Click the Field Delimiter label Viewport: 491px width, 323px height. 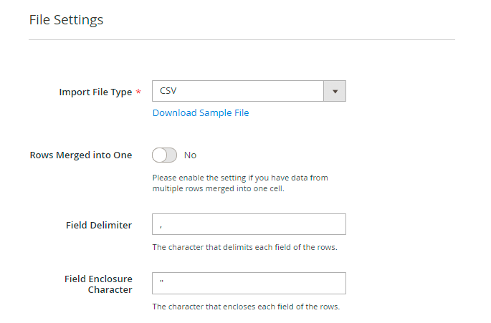click(x=99, y=225)
